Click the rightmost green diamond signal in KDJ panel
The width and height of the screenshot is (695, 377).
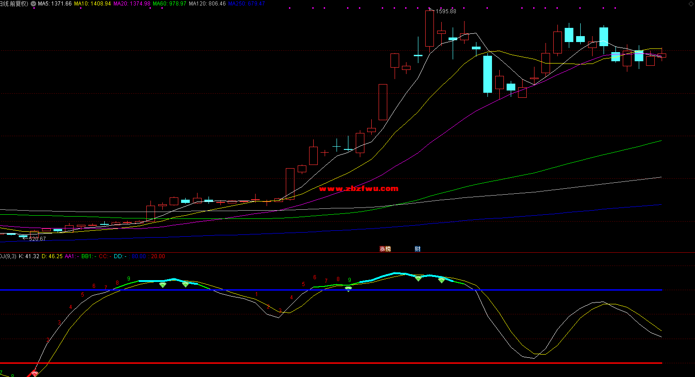pyautogui.click(x=441, y=280)
